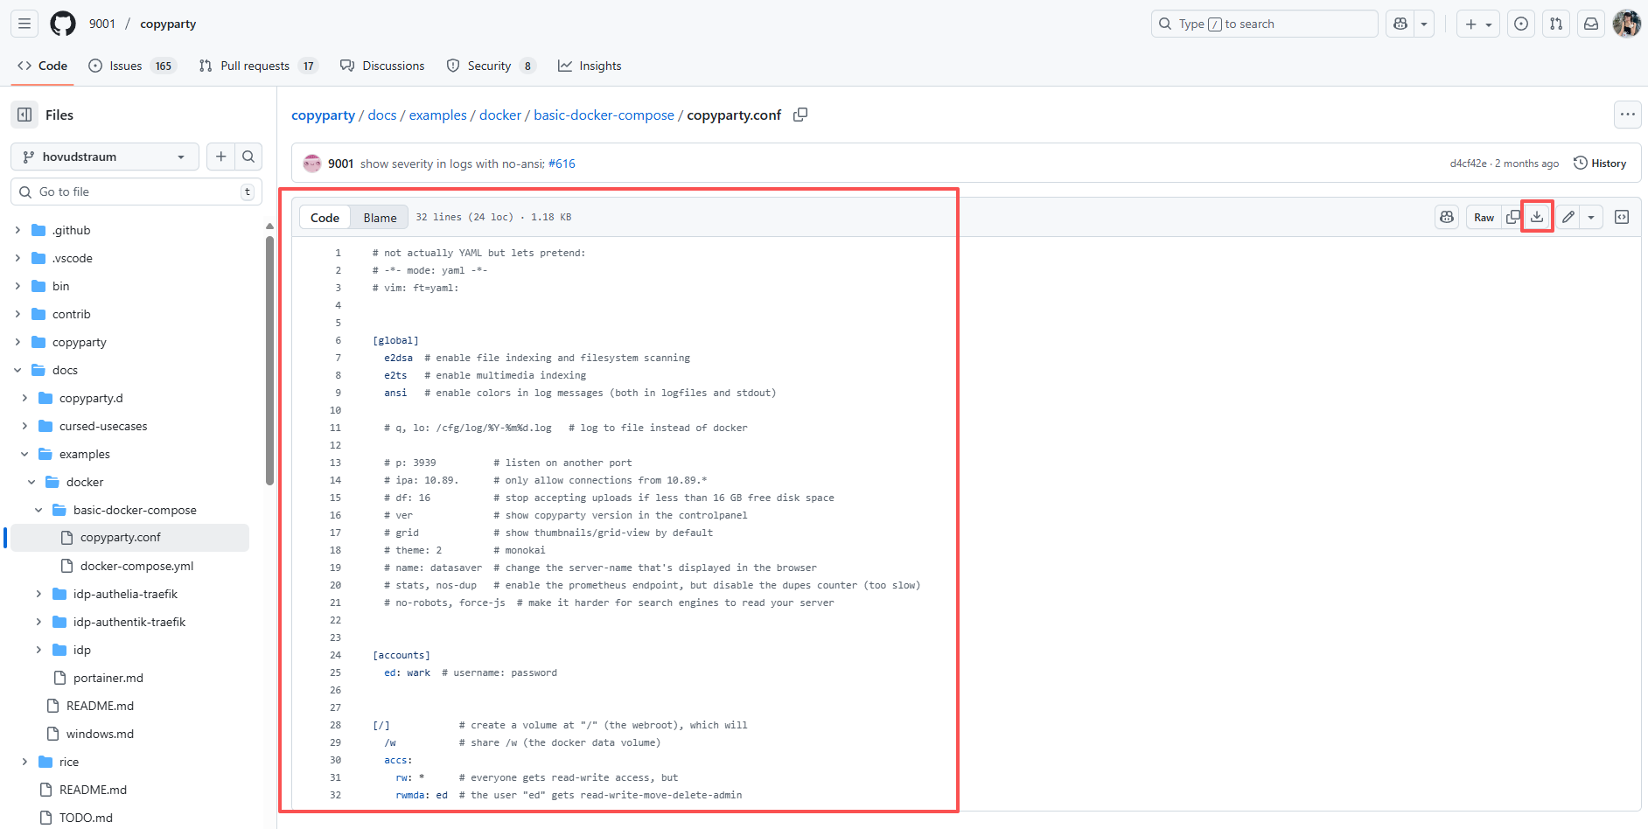The image size is (1648, 829).
Task: Open the symbols panel icon
Action: point(1622,217)
